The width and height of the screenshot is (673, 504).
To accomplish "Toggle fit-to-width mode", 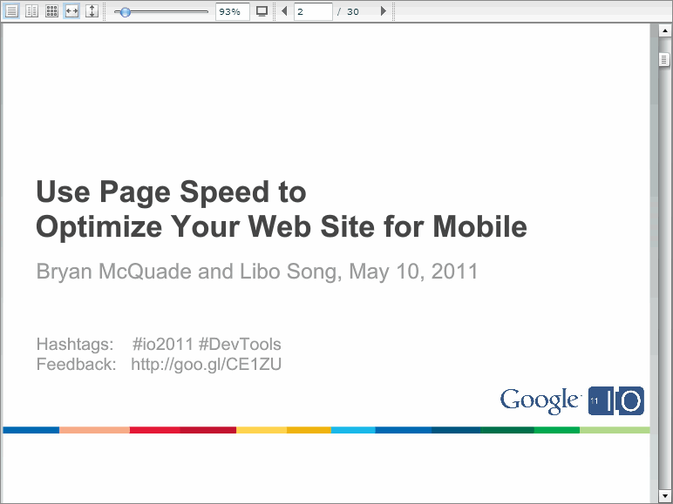I will click(71, 11).
